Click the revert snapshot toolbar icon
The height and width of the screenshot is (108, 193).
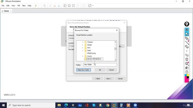pyautogui.click(x=55, y=6)
